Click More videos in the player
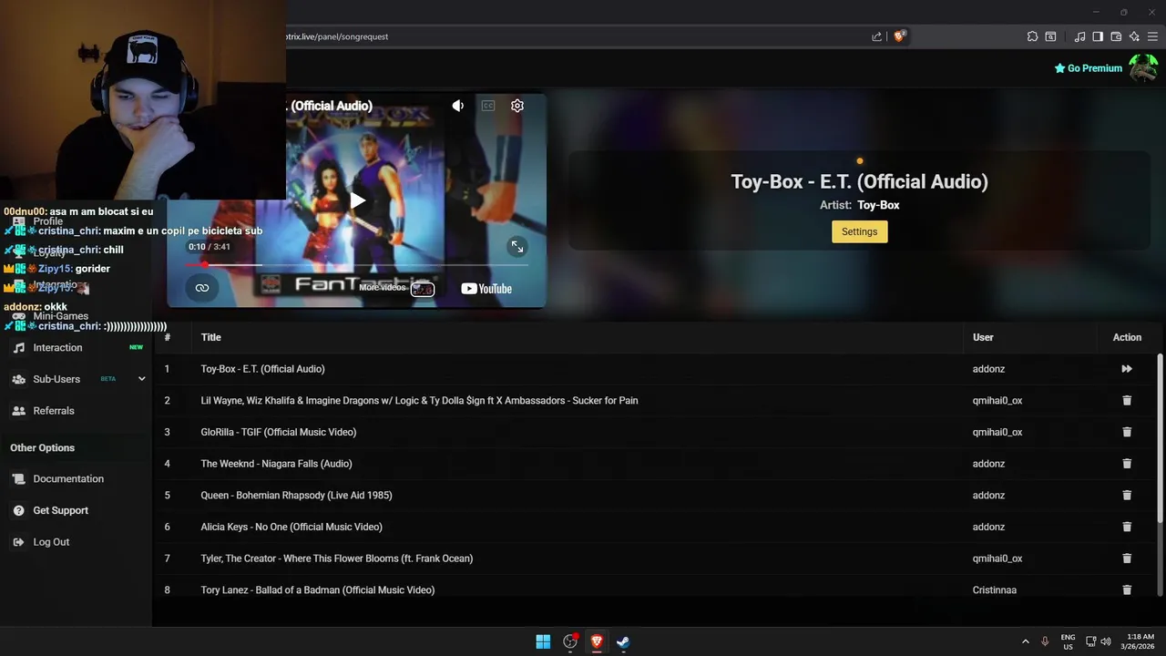 tap(382, 288)
